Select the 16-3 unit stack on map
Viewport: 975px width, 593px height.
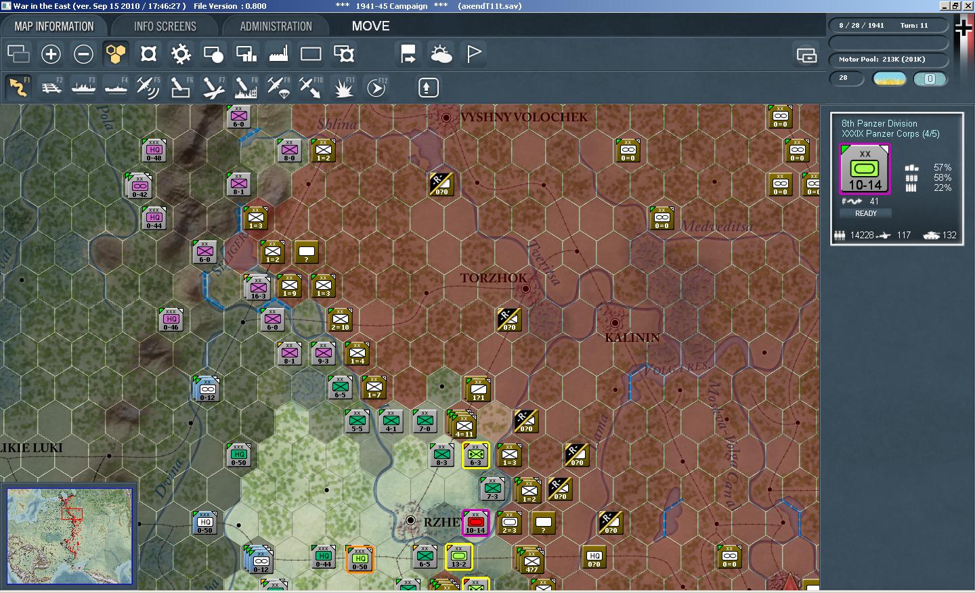pos(258,287)
